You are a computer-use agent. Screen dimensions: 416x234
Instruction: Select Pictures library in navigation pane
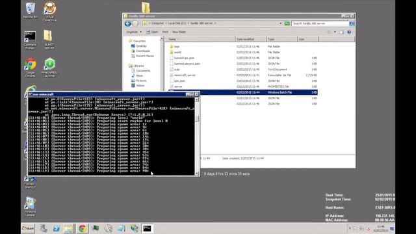pyautogui.click(x=138, y=81)
